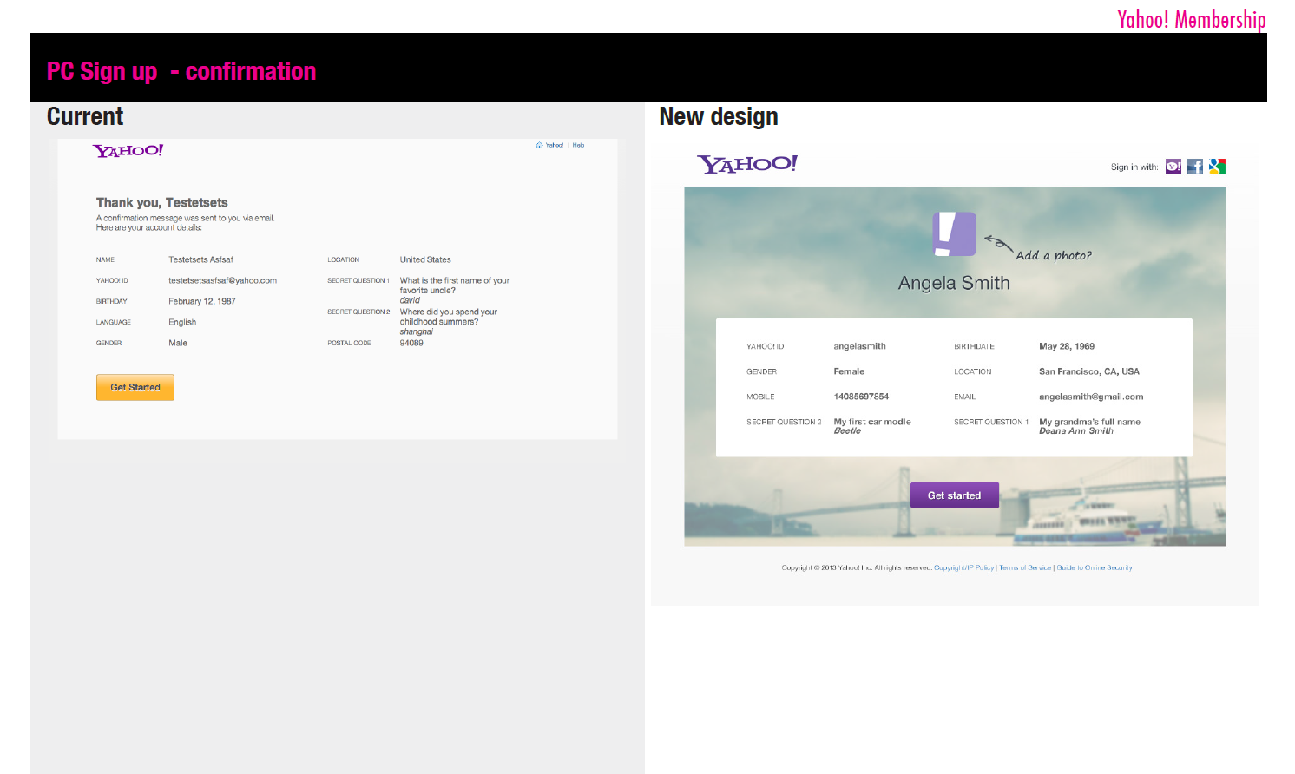Viewport: 1295px width, 774px height.
Task: Click the 'Thank you, Testetsets' heading
Action: pos(162,202)
